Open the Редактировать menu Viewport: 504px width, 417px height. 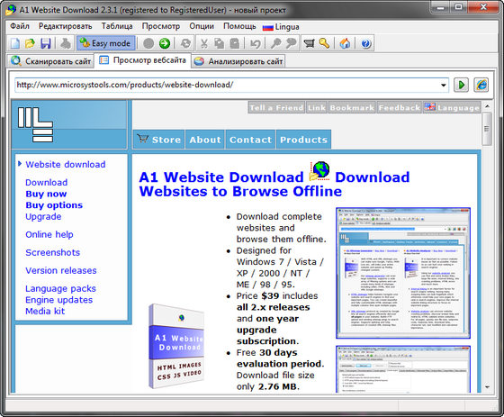pyautogui.click(x=65, y=26)
